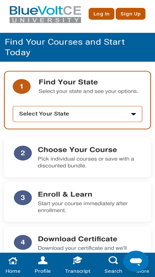This screenshot has width=155, height=277.
Task: Open the chat bubble widget
Action: (136, 261)
